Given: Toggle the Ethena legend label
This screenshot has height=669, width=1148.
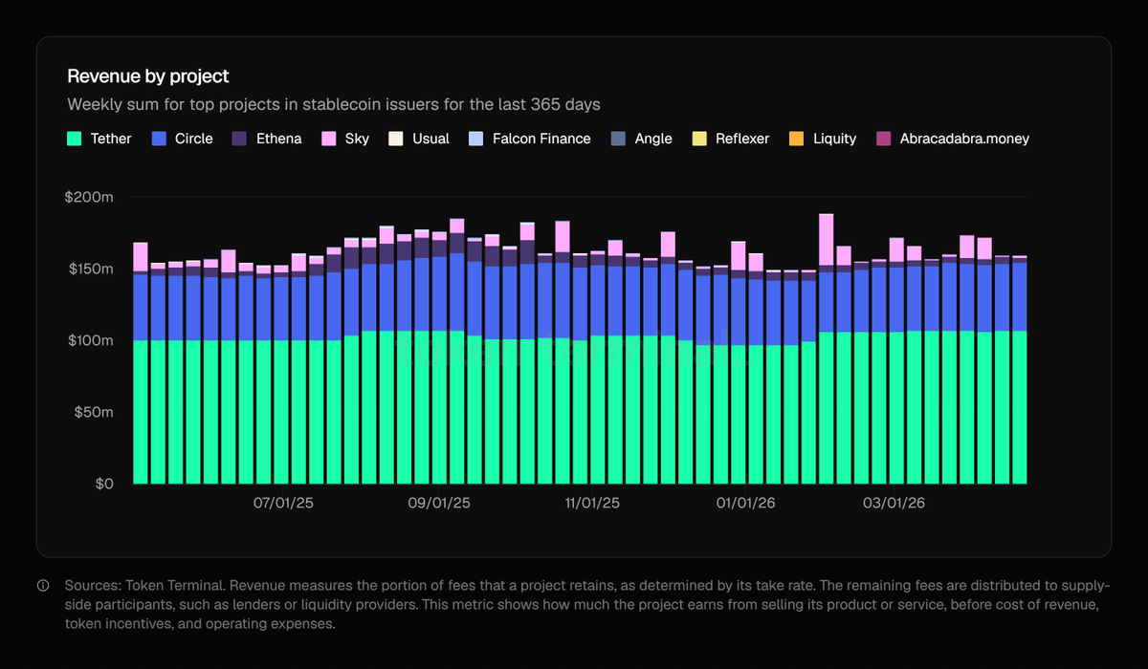Looking at the screenshot, I should coord(279,139).
